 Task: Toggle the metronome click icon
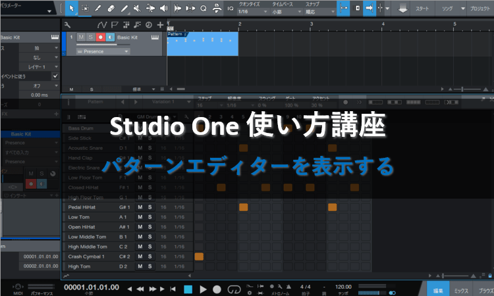click(x=288, y=287)
